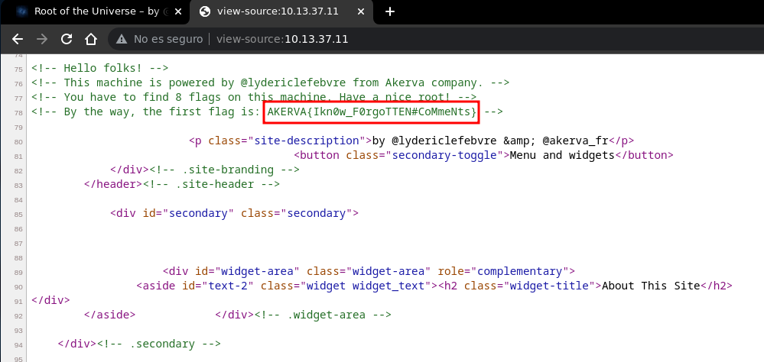
Task: Click line number 78 in the gutter
Action: coord(18,113)
